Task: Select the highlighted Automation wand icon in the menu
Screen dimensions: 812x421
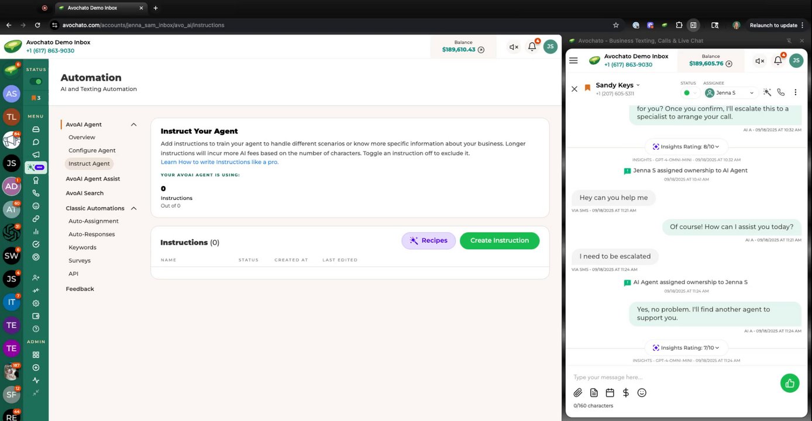Action: pos(36,167)
